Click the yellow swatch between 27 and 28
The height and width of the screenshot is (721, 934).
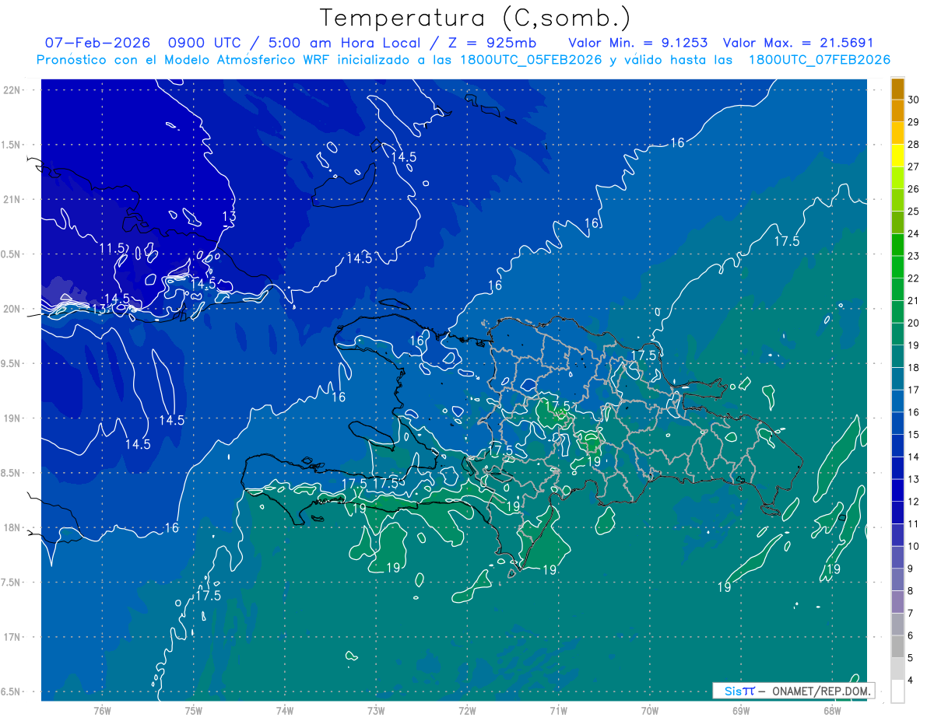(897, 156)
